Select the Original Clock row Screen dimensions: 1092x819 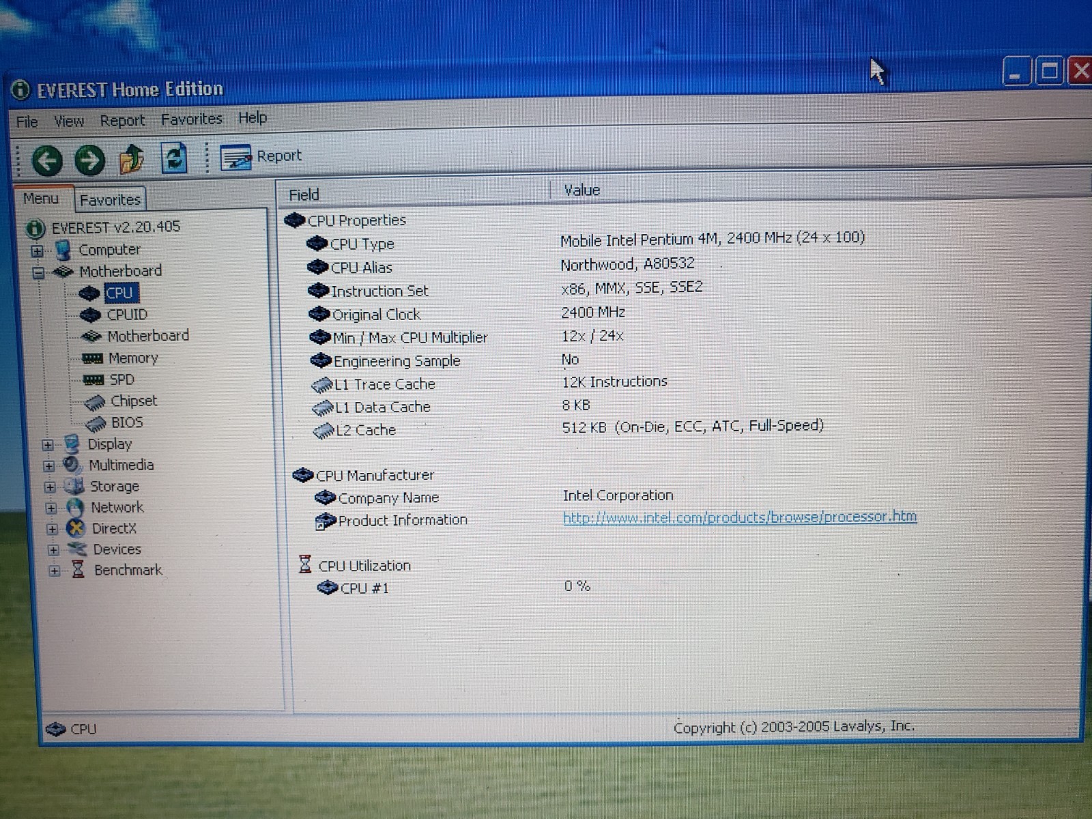[468, 313]
